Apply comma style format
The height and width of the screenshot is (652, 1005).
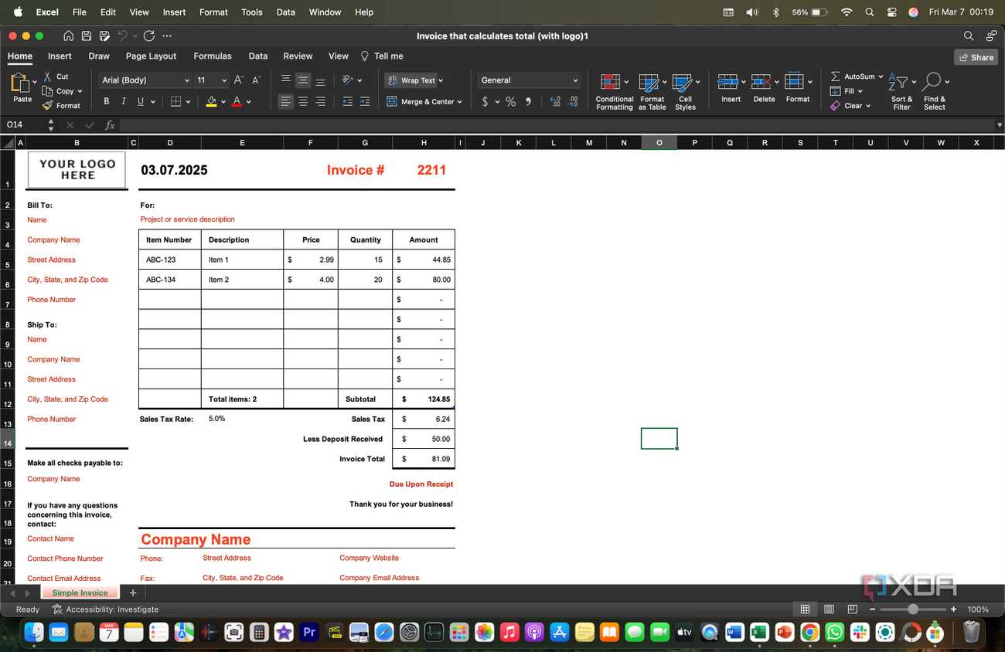[x=529, y=101]
